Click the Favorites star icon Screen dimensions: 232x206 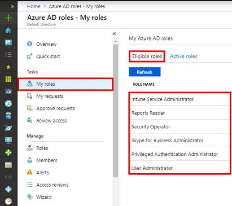click(9, 67)
